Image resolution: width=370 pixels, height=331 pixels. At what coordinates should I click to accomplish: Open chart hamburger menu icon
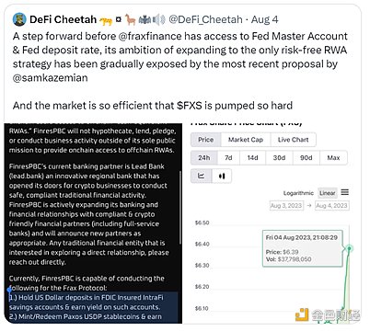pyautogui.click(x=345, y=192)
